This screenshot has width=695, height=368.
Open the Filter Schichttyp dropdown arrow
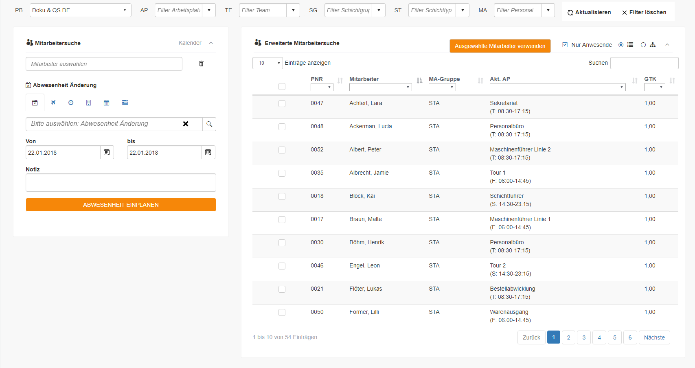463,10
